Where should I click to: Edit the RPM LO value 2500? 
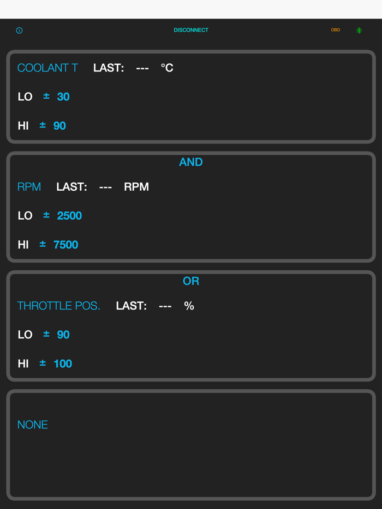point(69,215)
